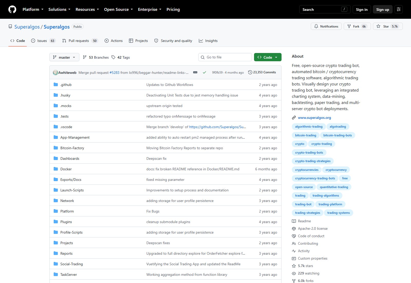Expand the Resources menu
The image size is (411, 283).
coord(87,10)
